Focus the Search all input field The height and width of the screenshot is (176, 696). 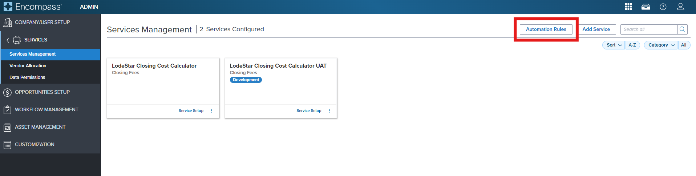click(x=649, y=29)
